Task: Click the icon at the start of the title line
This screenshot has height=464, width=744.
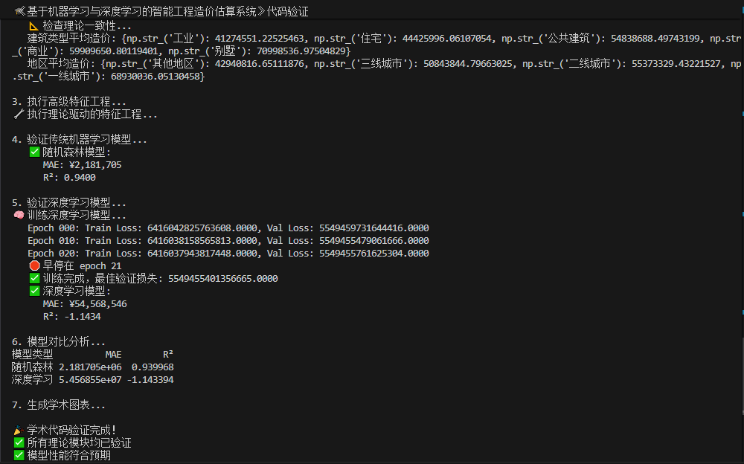Action: 19,12
